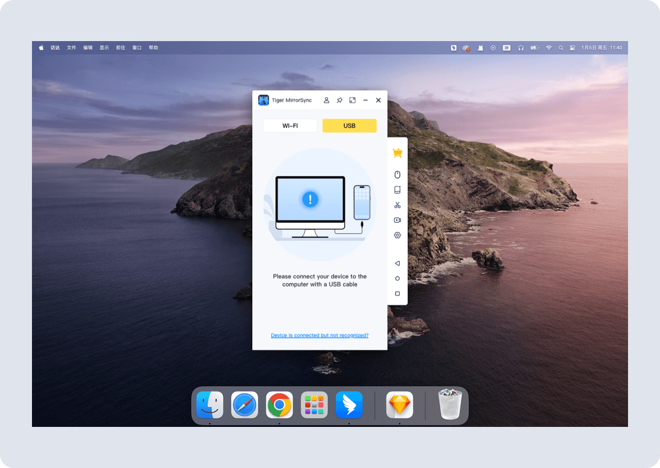Open the 编辑 menu in the menu bar

click(88, 48)
